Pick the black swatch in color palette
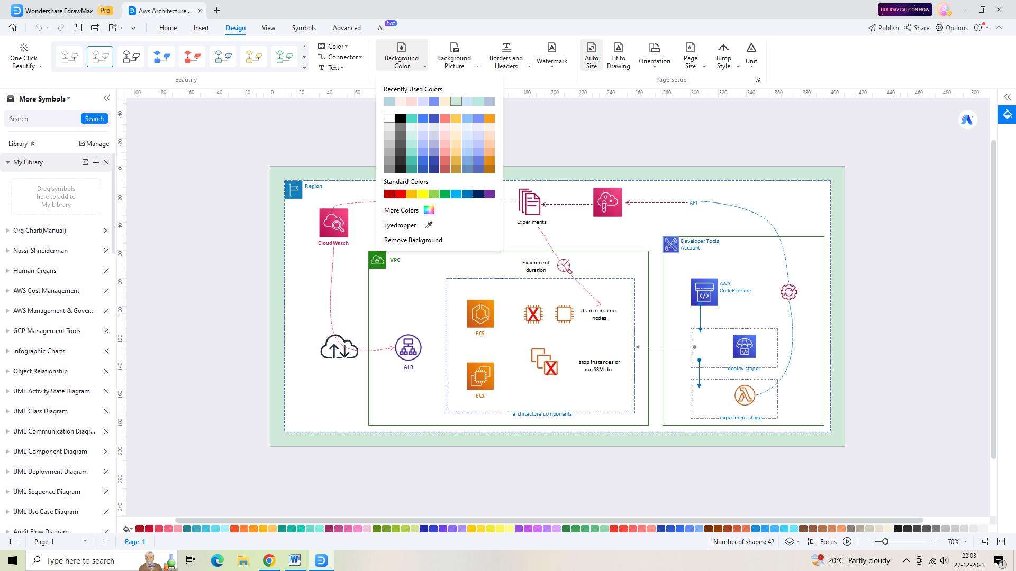The height and width of the screenshot is (571, 1016). [401, 118]
